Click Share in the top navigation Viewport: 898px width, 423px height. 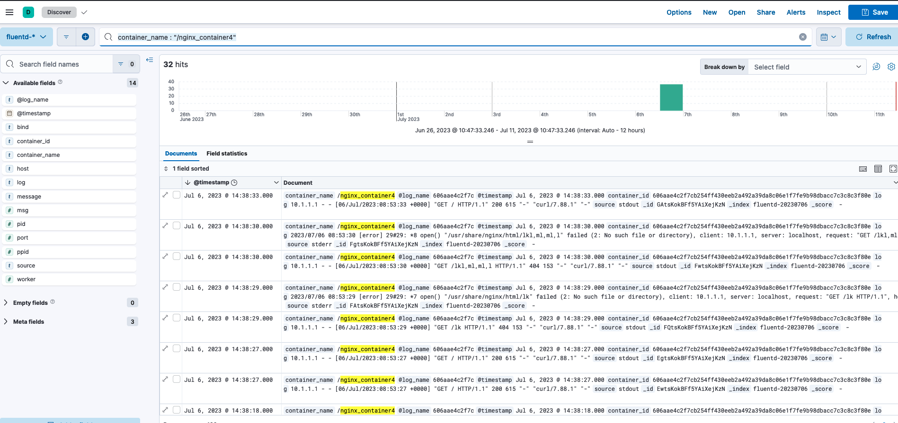(765, 12)
